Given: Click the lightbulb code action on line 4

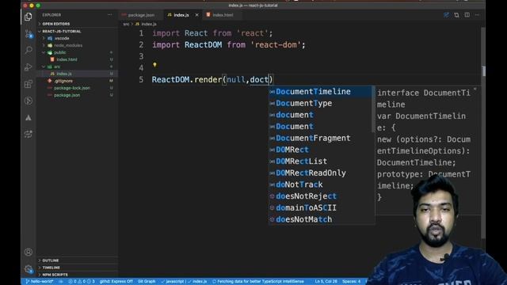Looking at the screenshot, I should [154, 65].
